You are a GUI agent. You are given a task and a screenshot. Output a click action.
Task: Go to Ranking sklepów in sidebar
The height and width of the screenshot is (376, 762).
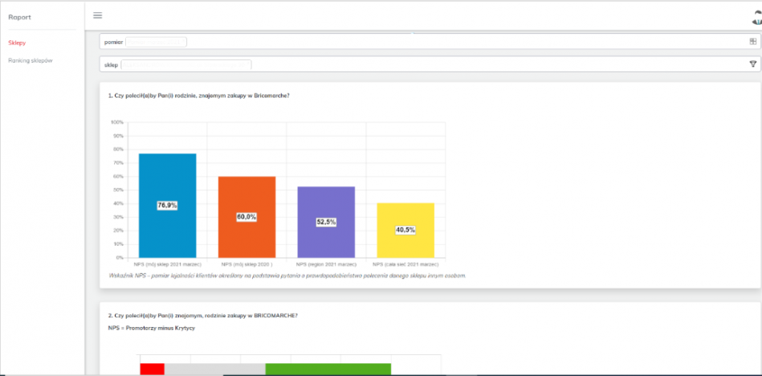(30, 61)
